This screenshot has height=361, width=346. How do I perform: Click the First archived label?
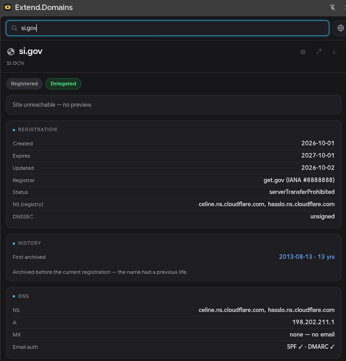[x=29, y=257]
